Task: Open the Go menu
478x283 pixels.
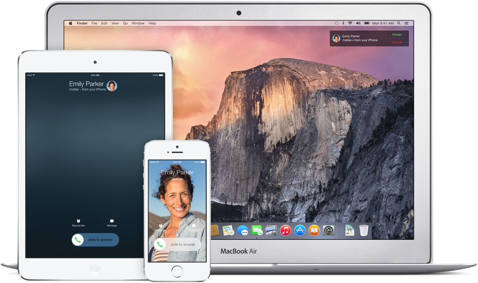Action: pos(125,23)
